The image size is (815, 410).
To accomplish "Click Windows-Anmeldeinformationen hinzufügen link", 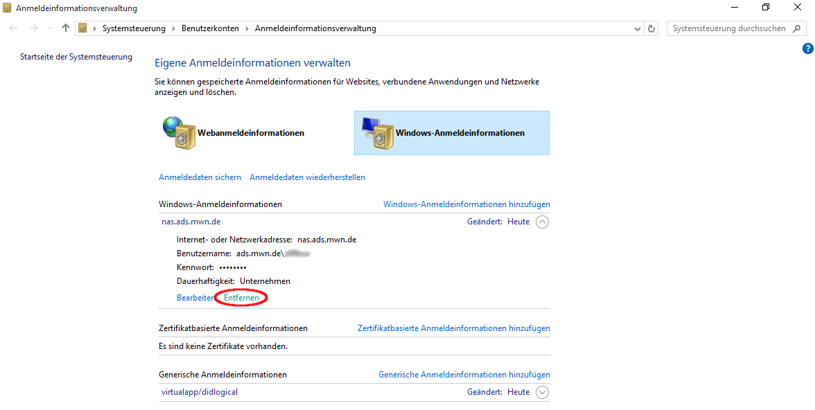I will coord(466,204).
